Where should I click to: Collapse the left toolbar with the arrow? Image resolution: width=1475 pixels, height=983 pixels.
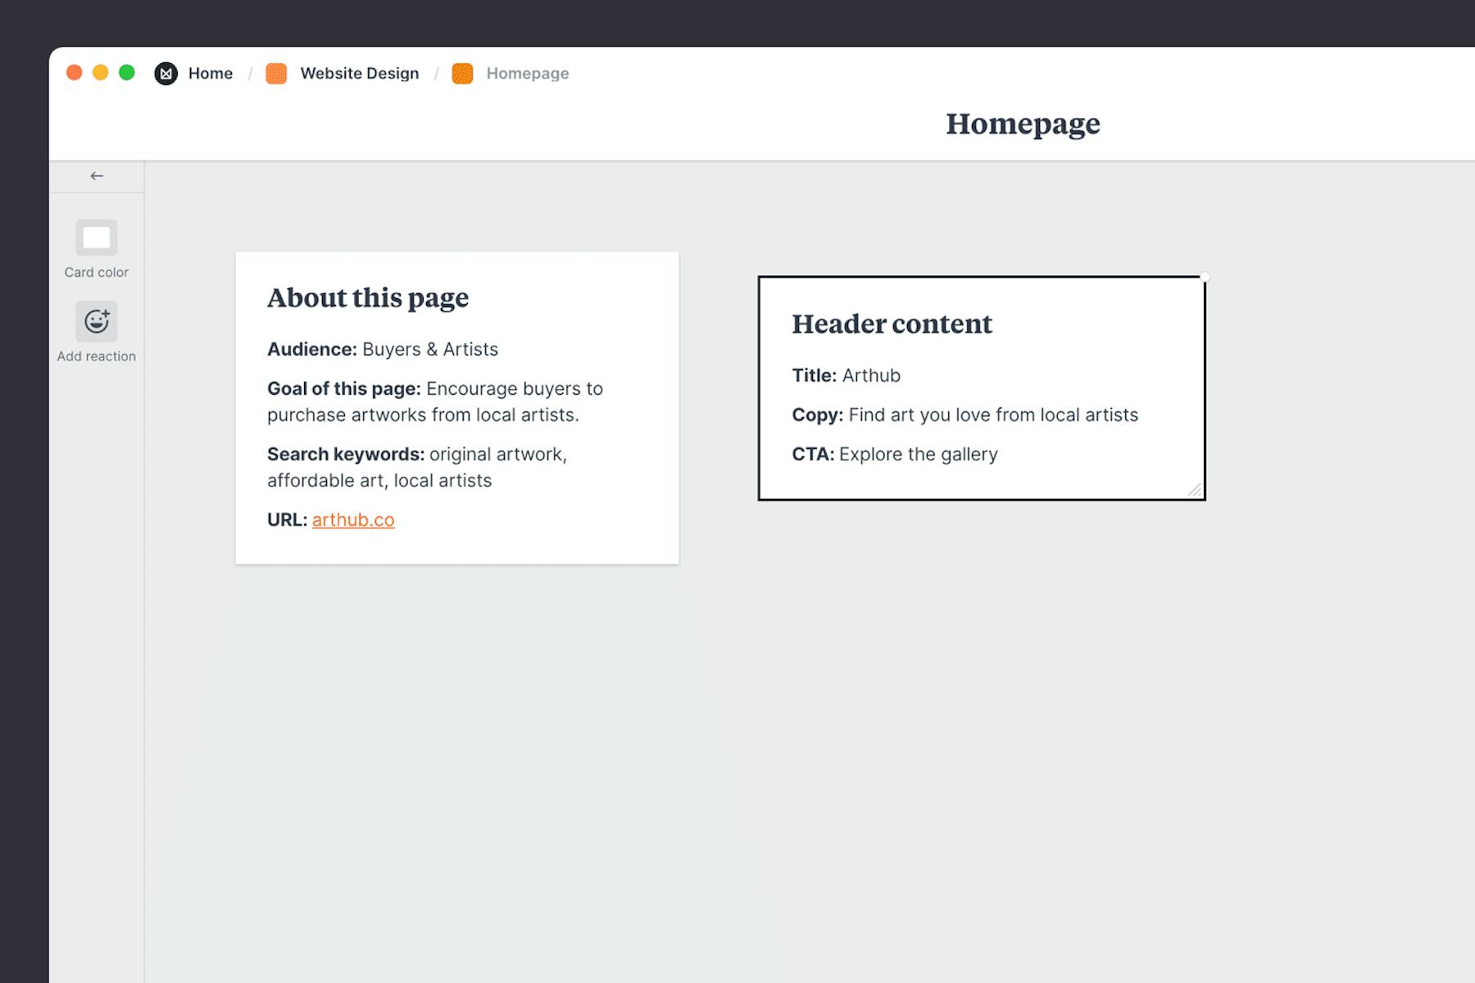tap(97, 175)
